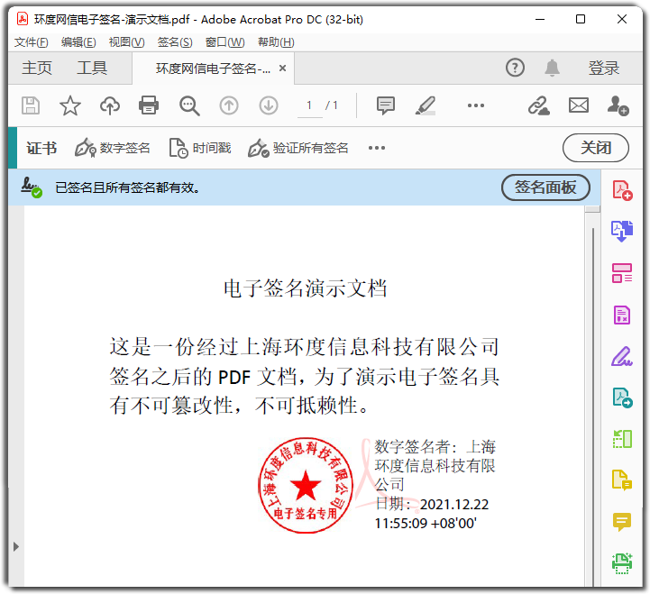
Task: Expand more certificate options ellipsis
Action: 377,148
